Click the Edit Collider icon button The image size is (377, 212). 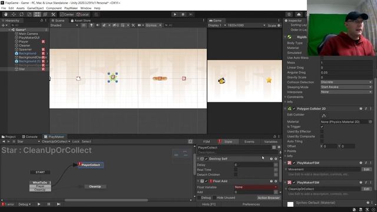pyautogui.click(x=323, y=115)
